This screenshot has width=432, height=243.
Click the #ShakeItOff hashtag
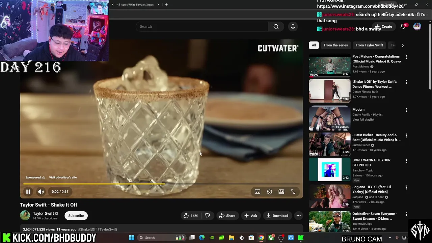click(x=87, y=230)
